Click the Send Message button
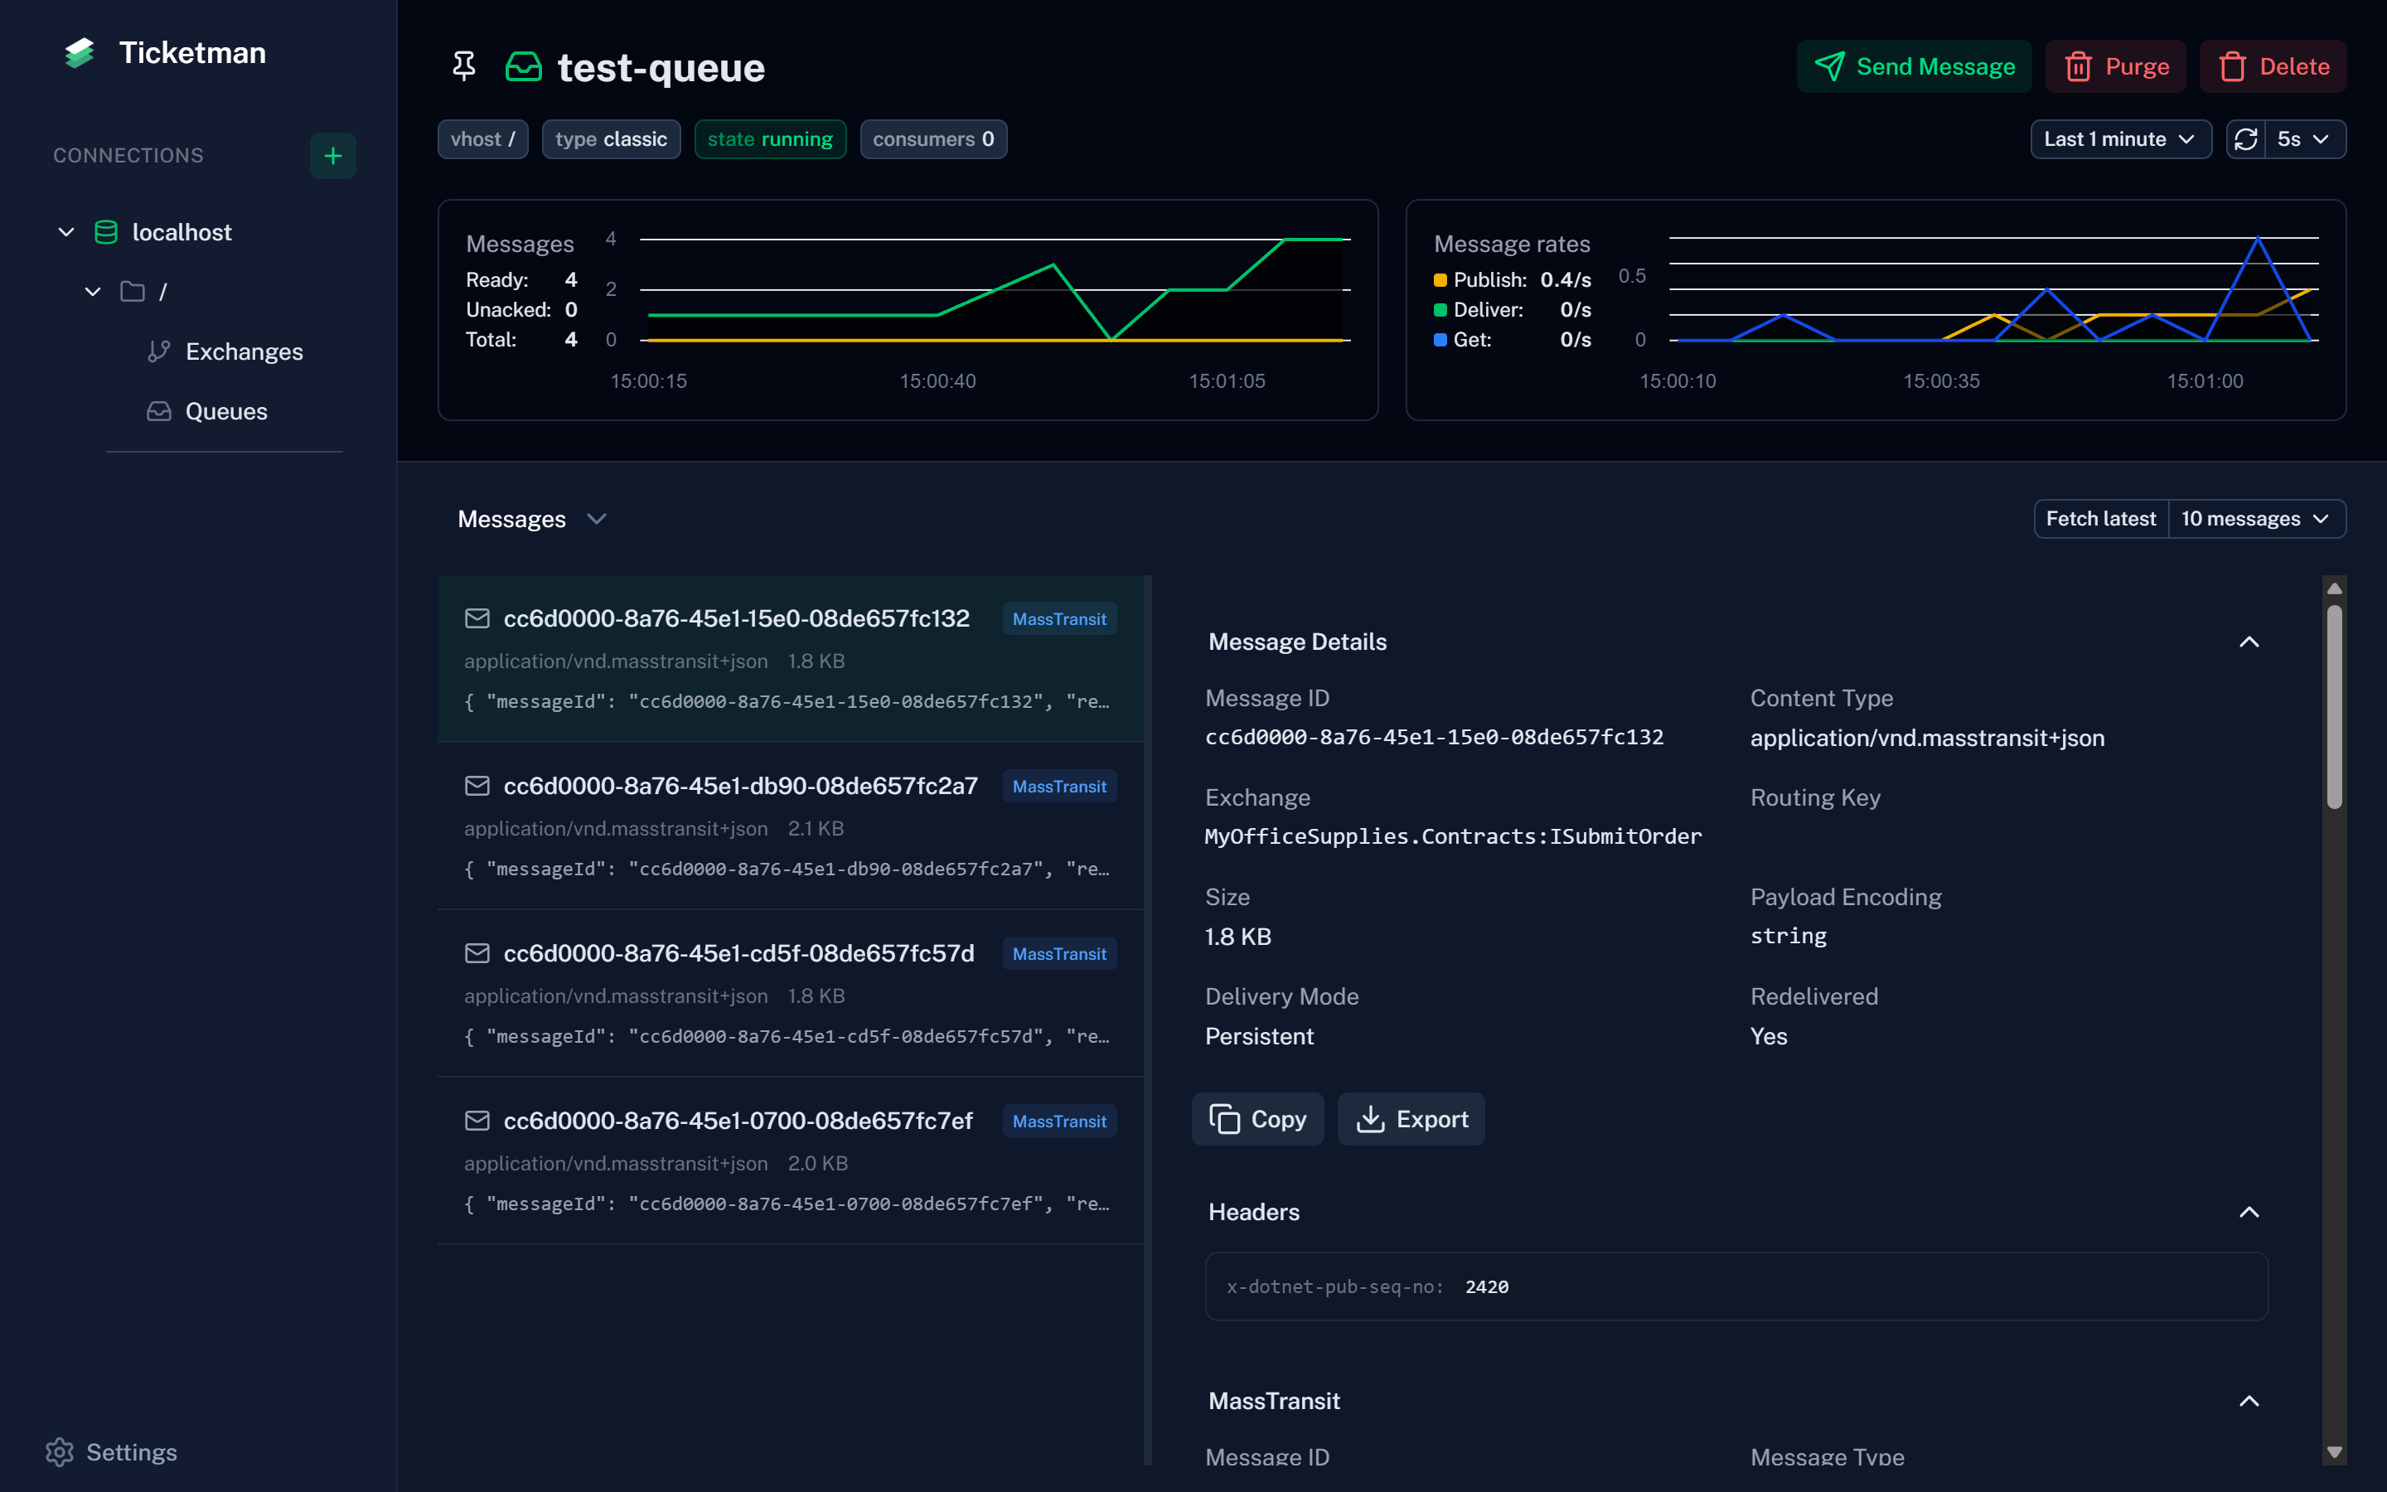This screenshot has height=1492, width=2387. coord(1914,66)
